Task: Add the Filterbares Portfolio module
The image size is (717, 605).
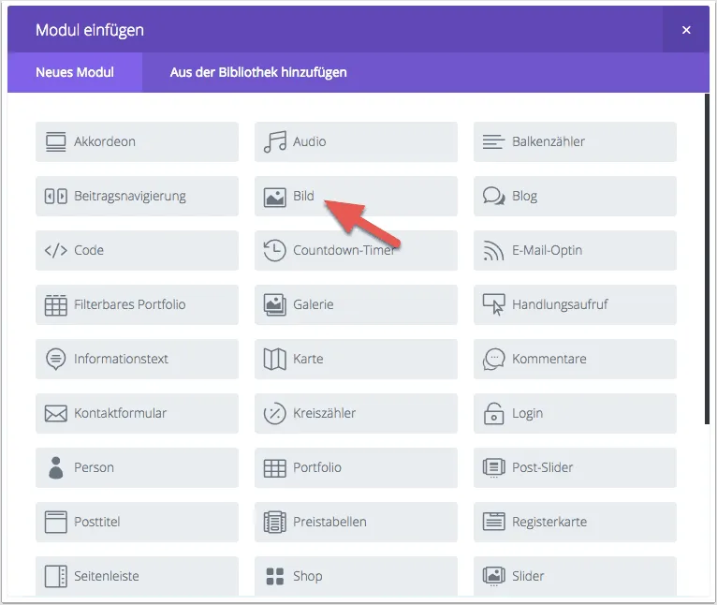Action: tap(137, 304)
